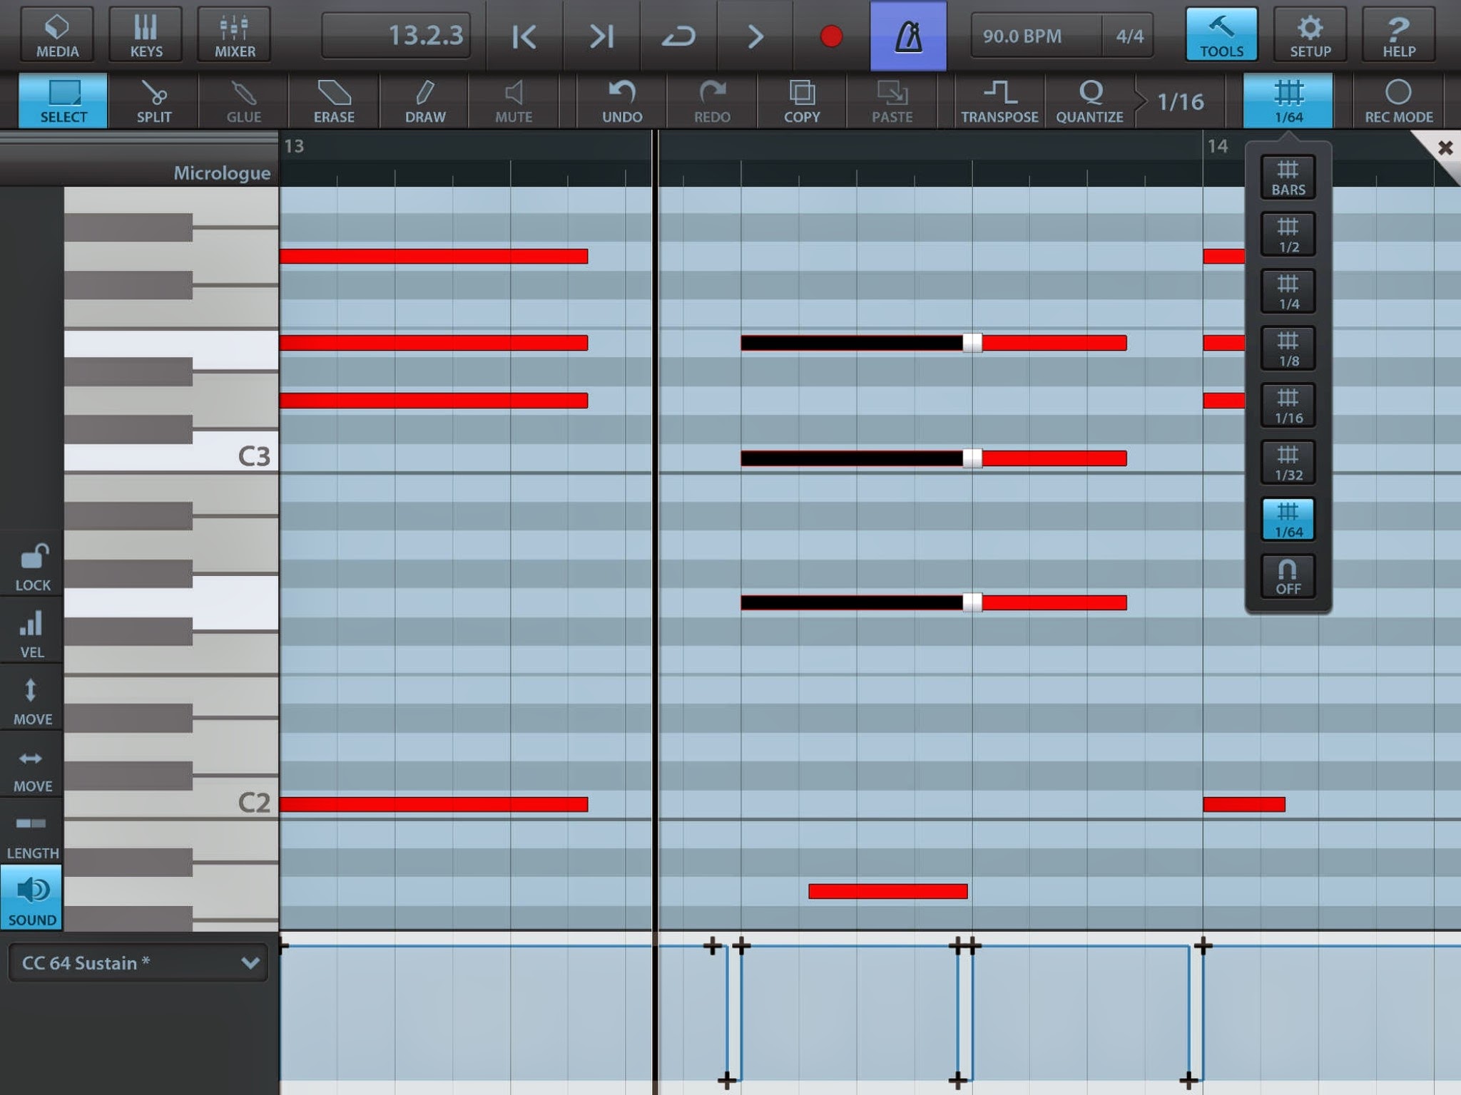
Task: Collapse the 1/64 snap grid menu
Action: point(1288,101)
